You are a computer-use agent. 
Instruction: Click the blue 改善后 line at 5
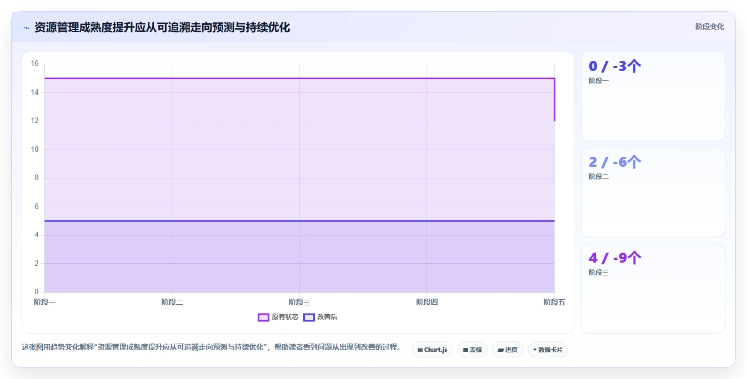pyautogui.click(x=299, y=221)
